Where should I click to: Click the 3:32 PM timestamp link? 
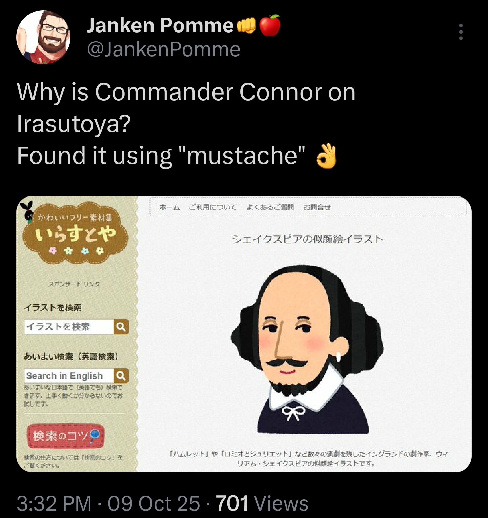point(54,503)
